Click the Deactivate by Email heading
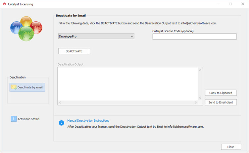Viewport: 249px width, 153px height. pos(71,15)
